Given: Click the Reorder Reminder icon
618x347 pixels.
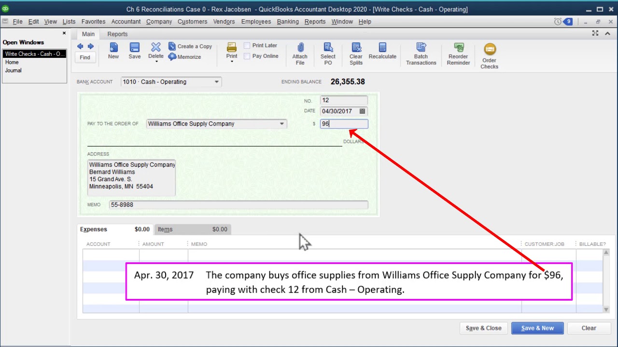Looking at the screenshot, I should 459,47.
